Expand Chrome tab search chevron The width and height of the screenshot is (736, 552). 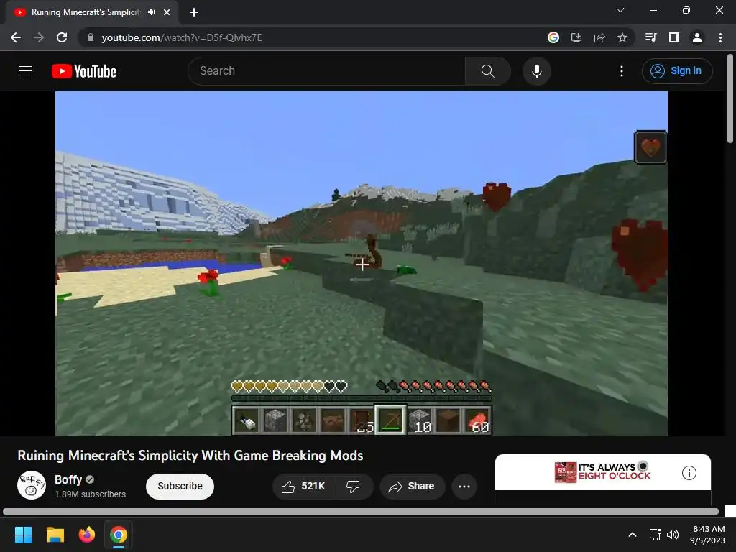tap(620, 10)
